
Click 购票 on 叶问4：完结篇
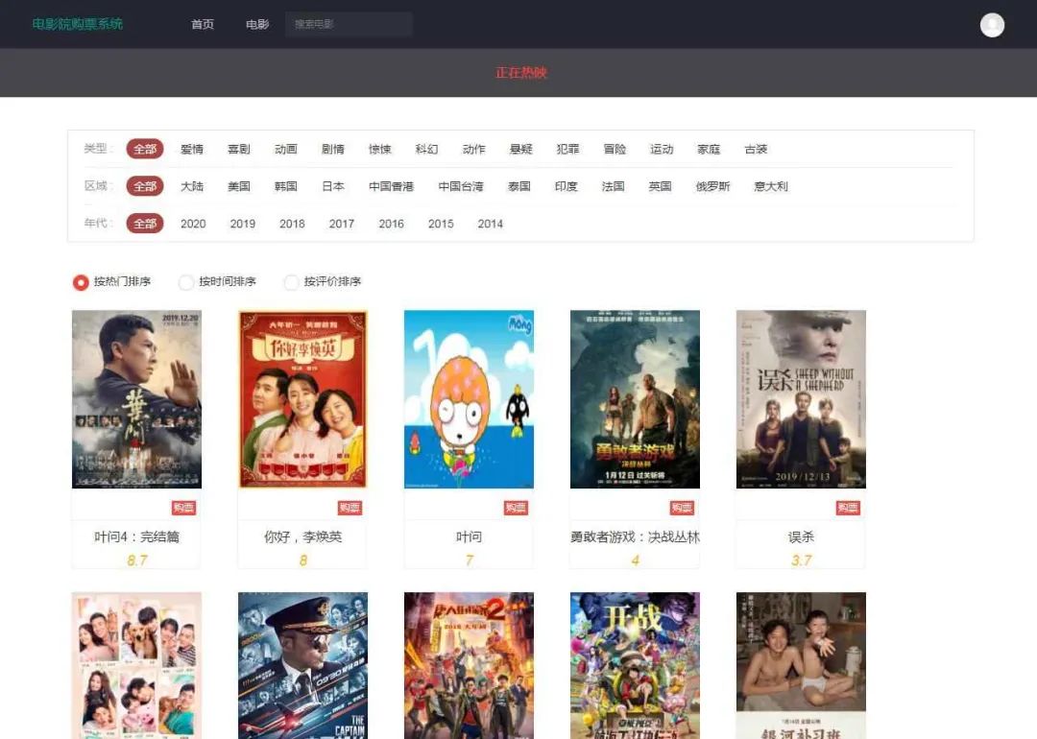click(x=182, y=507)
